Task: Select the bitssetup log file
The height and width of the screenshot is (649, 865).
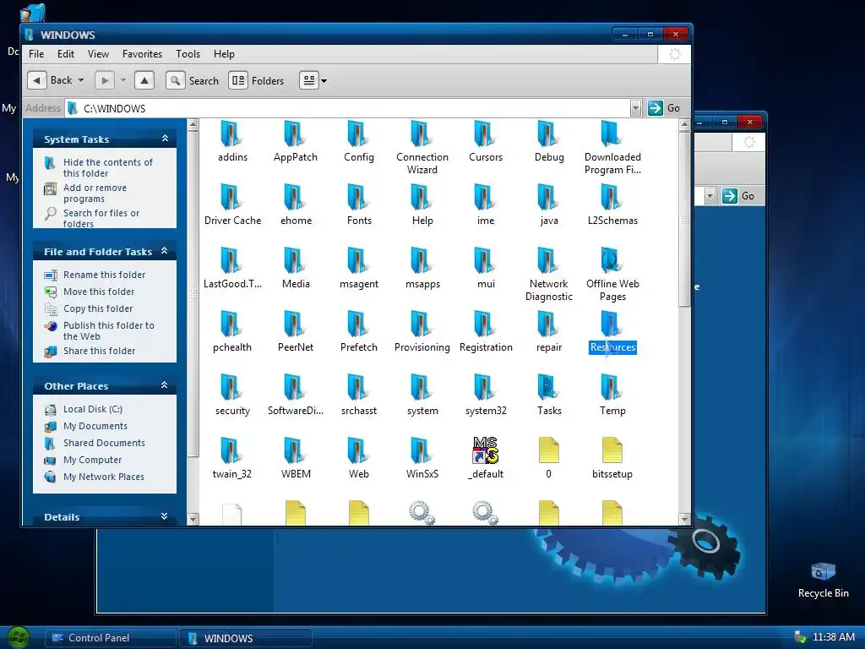Action: [612, 459]
